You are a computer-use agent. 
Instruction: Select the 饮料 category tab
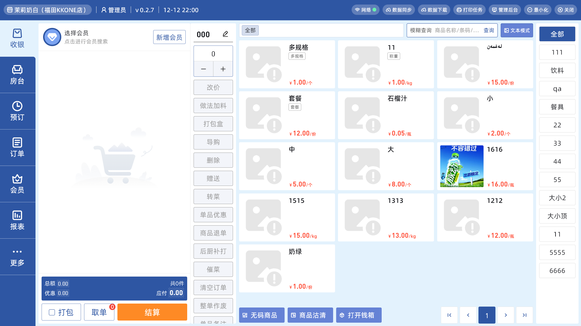(x=557, y=70)
